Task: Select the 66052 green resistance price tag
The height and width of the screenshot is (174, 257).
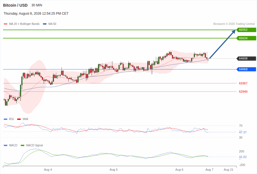Action: point(246,30)
